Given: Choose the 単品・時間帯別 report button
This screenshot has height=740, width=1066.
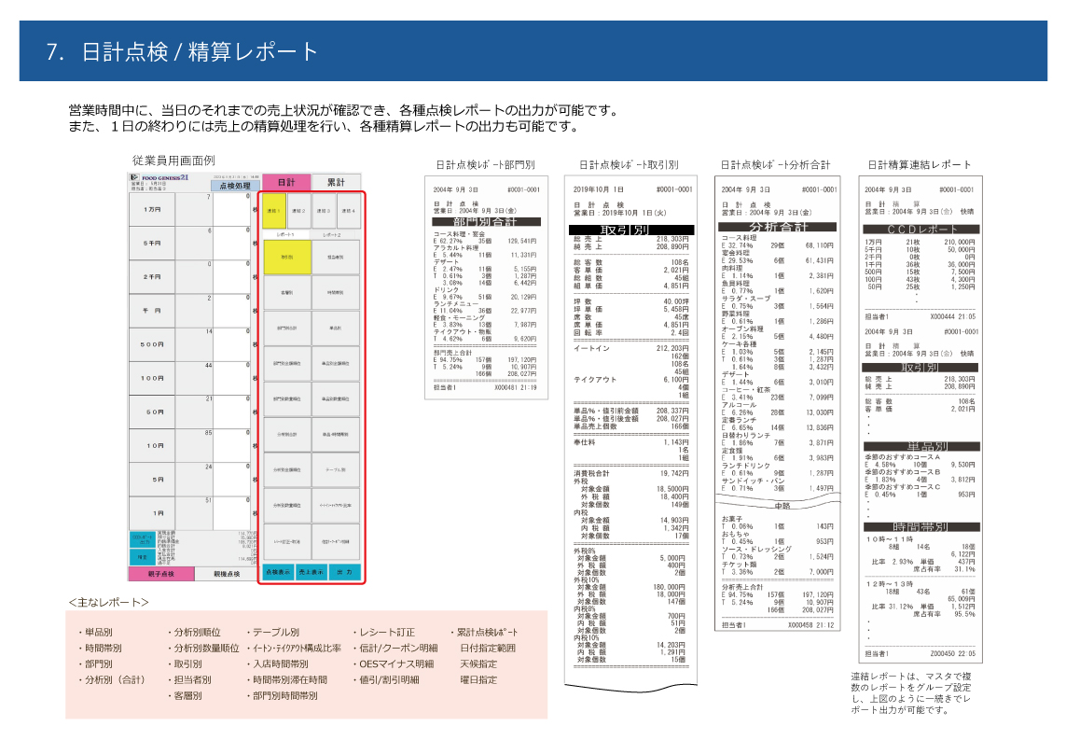Looking at the screenshot, I should (336, 434).
